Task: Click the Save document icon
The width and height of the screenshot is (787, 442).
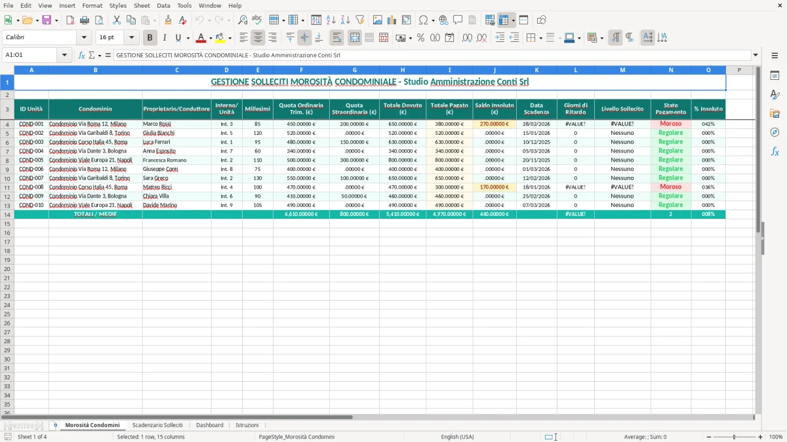Action: coord(47,20)
